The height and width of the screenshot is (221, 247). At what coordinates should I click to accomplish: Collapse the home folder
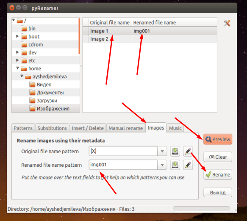18,68
